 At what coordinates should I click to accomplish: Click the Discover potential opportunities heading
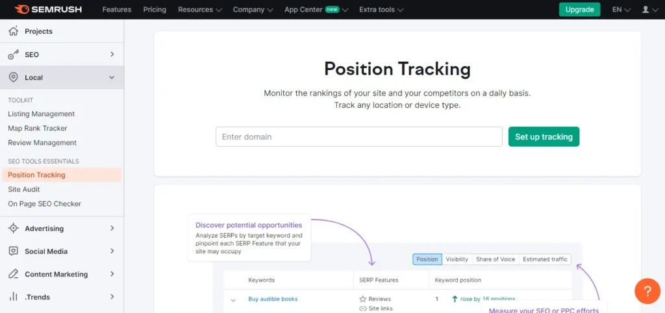click(x=249, y=225)
